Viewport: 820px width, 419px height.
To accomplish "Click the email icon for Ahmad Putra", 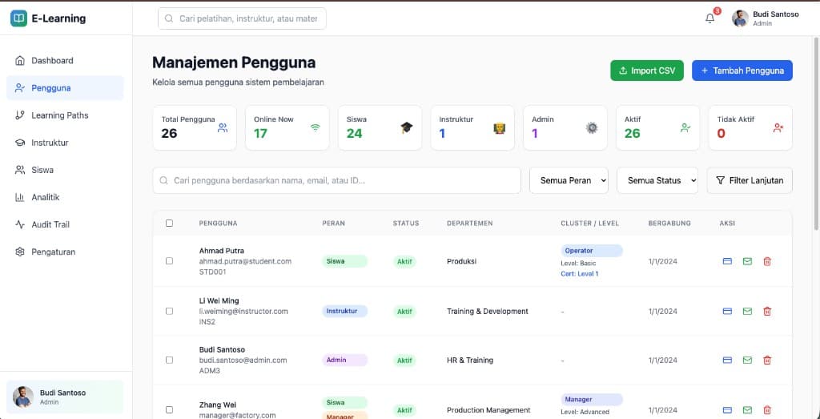I will (747, 261).
